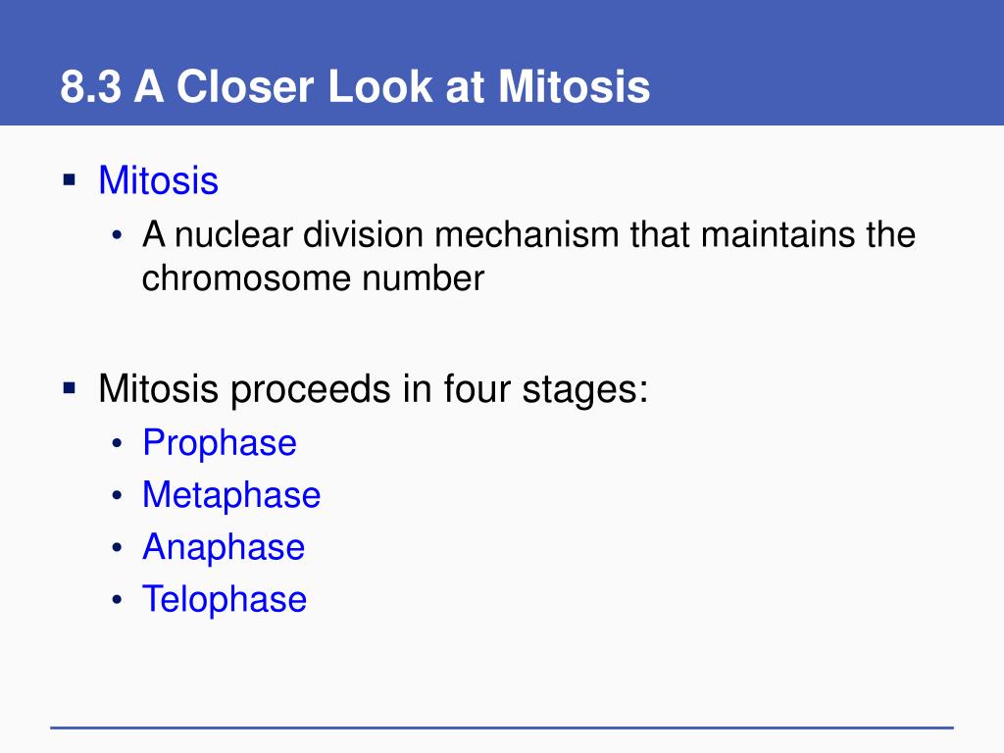Click the Anaphase stage link
The image size is (1004, 753).
pos(224,547)
